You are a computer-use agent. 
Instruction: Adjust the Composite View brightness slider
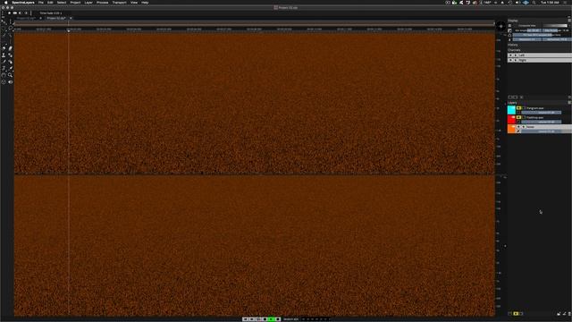tap(555, 26)
